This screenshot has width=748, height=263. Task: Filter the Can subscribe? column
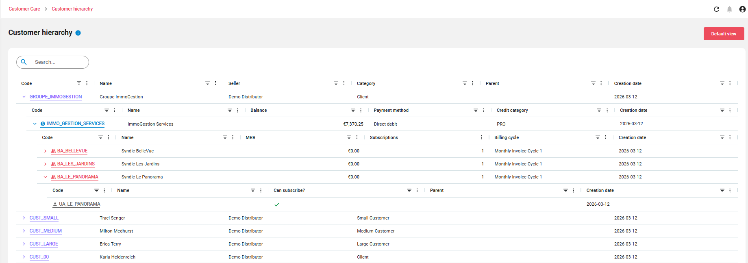point(409,190)
